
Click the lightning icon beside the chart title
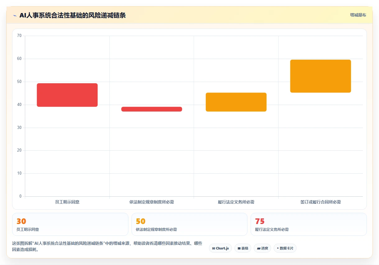tap(15, 16)
